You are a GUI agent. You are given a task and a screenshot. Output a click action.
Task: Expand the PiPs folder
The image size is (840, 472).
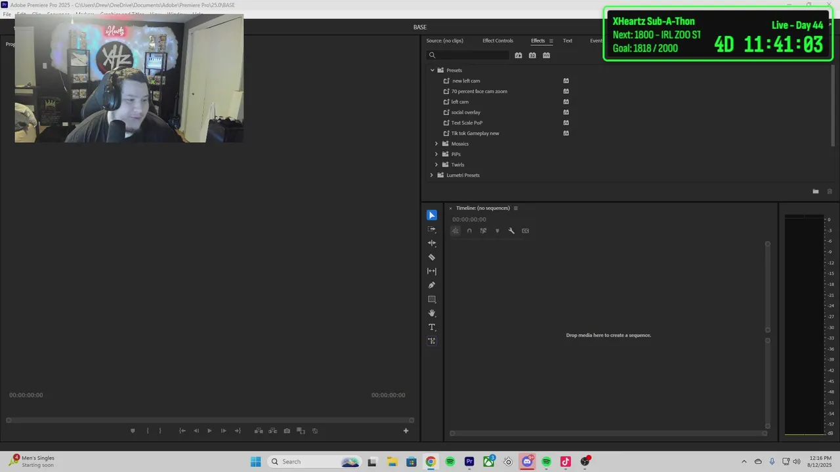tap(436, 154)
